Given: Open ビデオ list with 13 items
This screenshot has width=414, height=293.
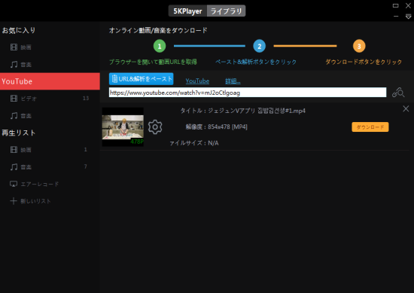Looking at the screenshot, I should click(50, 99).
